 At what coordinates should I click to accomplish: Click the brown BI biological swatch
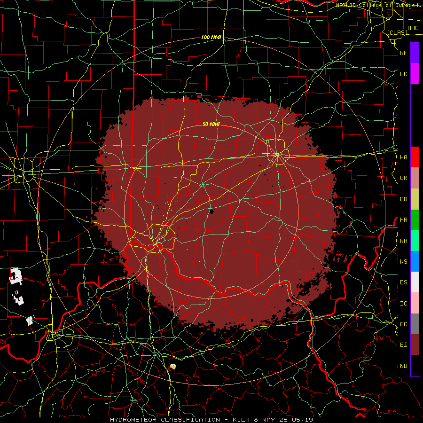click(415, 345)
